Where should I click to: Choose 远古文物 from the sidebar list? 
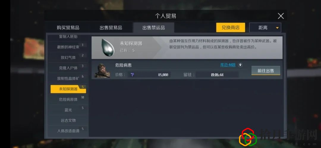(68, 120)
